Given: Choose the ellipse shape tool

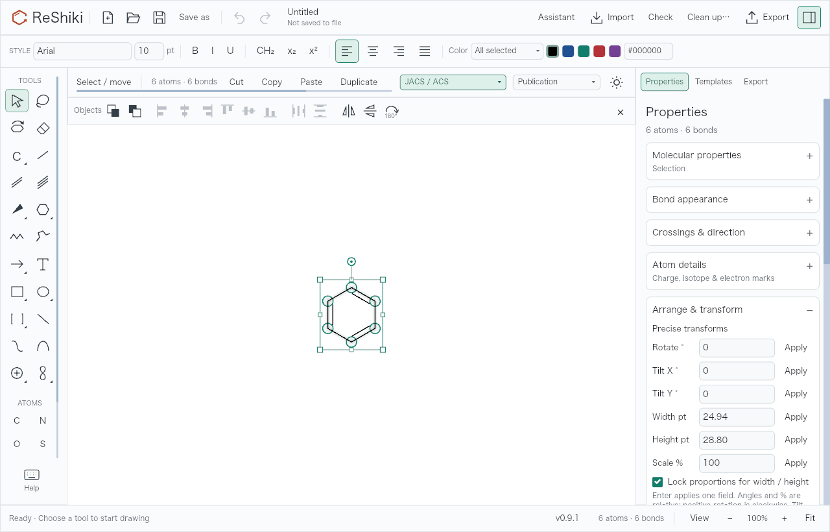Looking at the screenshot, I should pyautogui.click(x=43, y=291).
